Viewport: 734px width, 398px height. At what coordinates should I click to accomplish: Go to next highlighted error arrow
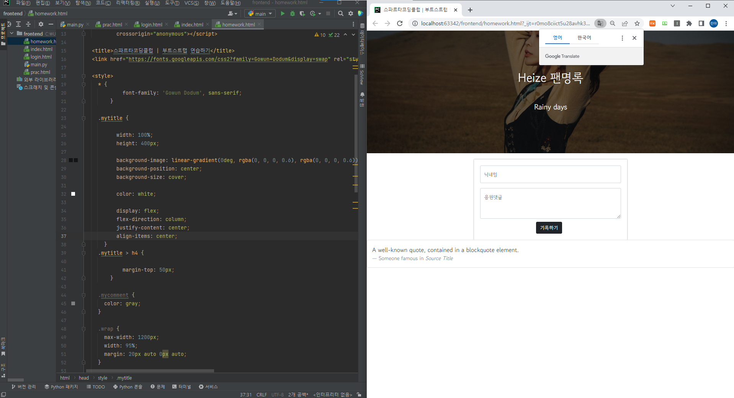353,34
